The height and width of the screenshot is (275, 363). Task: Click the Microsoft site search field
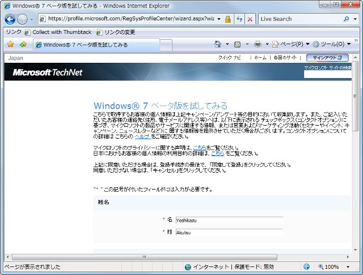328,74
